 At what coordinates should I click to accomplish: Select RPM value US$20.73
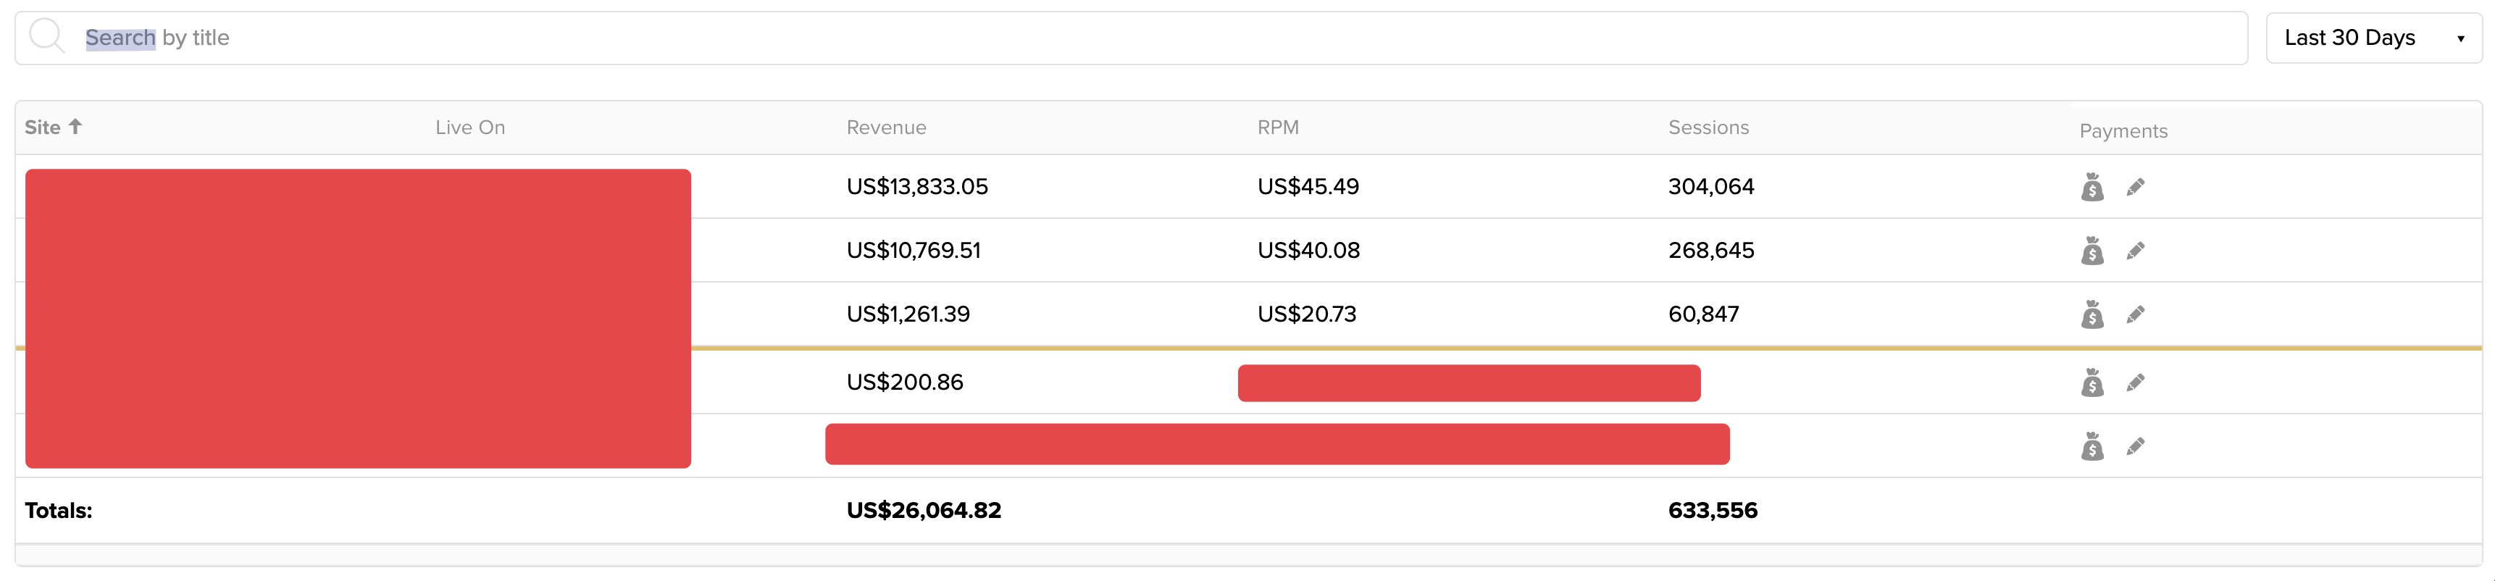click(x=1307, y=314)
